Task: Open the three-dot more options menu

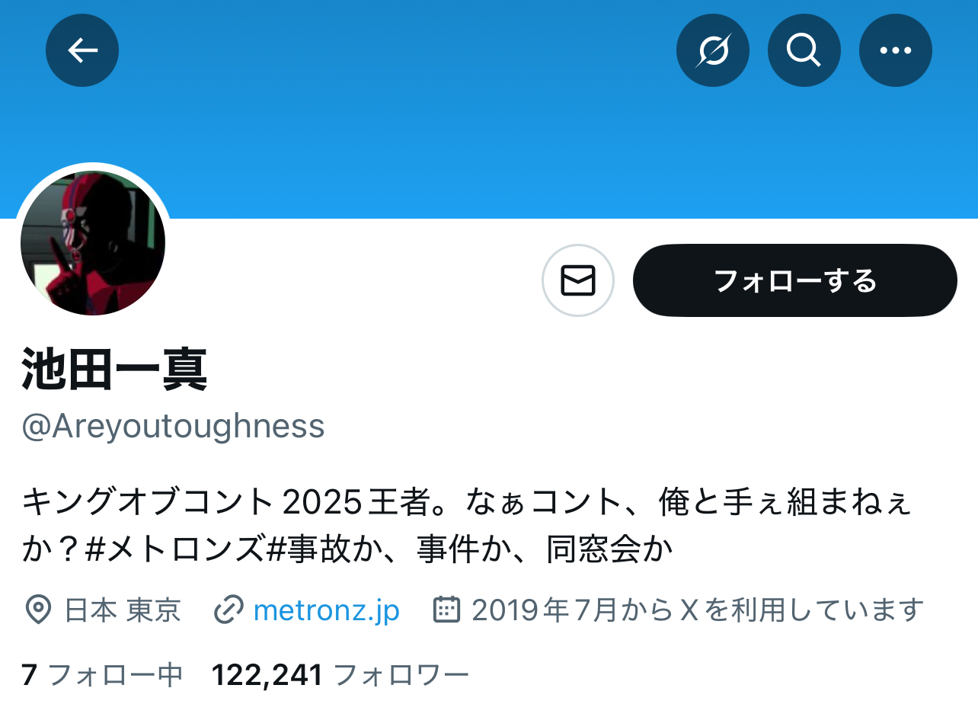Action: pos(896,50)
